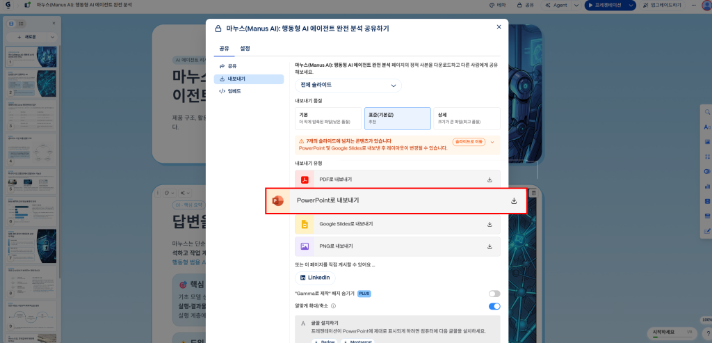Select slide thumbnail 7
Image resolution: width=712 pixels, height=343 pixels.
[31, 246]
